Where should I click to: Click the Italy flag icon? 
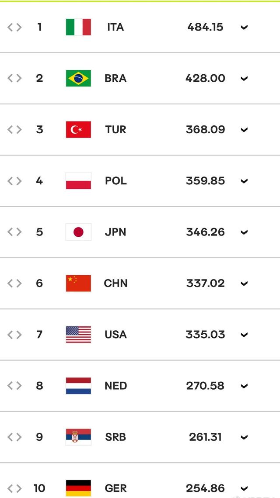coord(78,27)
